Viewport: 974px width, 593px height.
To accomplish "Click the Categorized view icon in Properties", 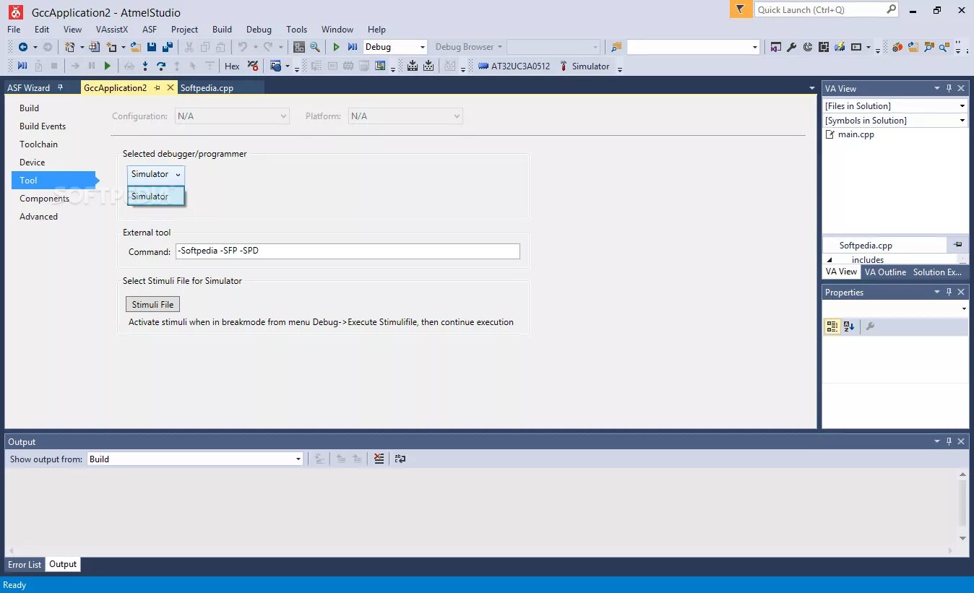I will tap(832, 326).
